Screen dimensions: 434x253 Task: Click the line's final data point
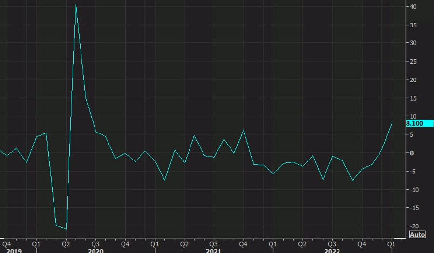tap(392, 123)
